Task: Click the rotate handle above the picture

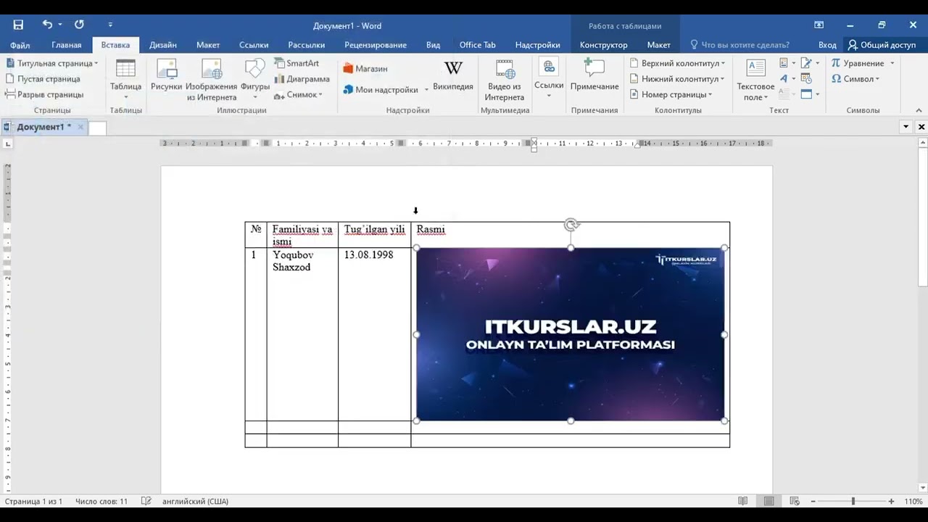Action: point(571,225)
